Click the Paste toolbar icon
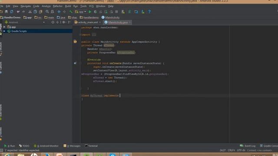Image resolution: width=278 pixels, height=156 pixels. click(40, 12)
